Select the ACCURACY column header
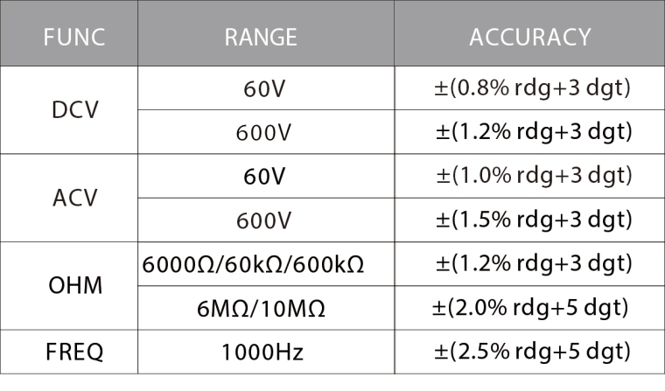 529,38
